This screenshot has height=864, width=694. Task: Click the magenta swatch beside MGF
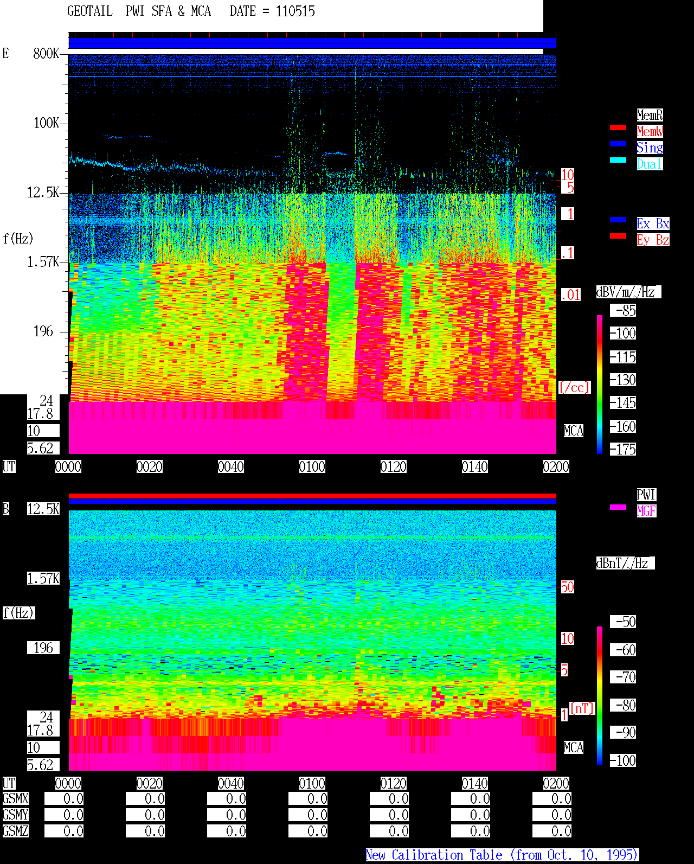(x=618, y=507)
